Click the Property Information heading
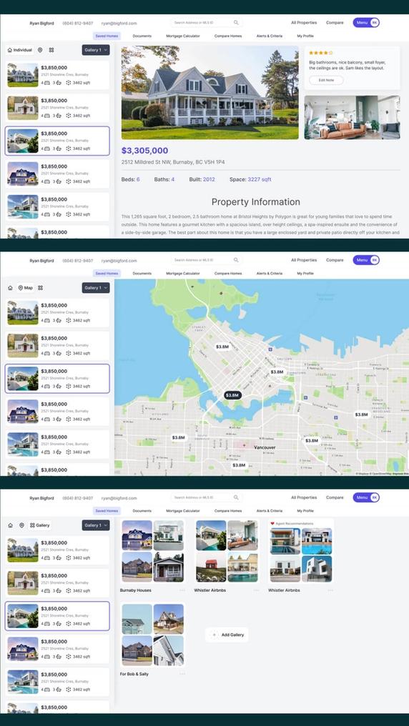 pos(256,202)
